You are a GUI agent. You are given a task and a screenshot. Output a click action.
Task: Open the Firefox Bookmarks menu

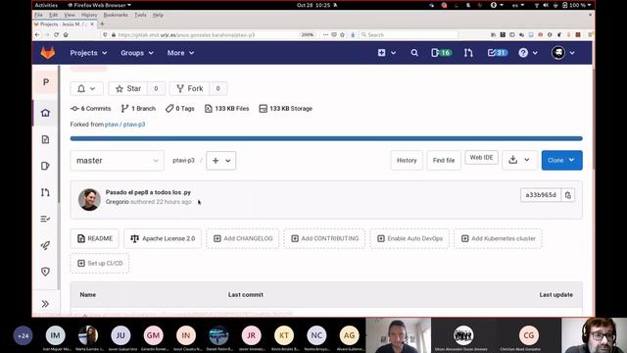coord(116,15)
